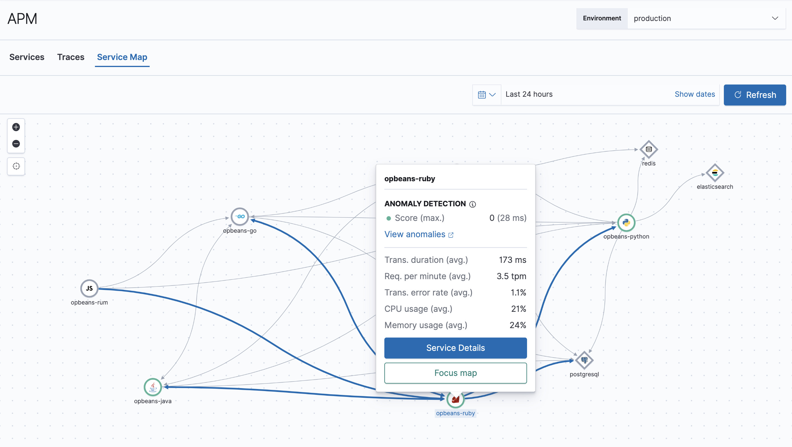792x447 pixels.
Task: Select the postgresql database node
Action: (584, 360)
